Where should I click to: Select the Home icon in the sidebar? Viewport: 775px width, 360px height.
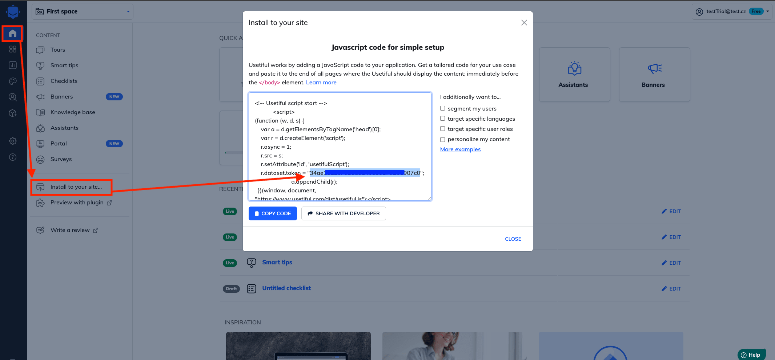[12, 33]
